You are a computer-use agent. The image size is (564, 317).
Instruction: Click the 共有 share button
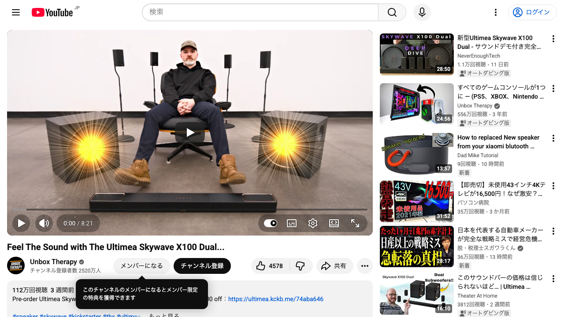(x=334, y=266)
